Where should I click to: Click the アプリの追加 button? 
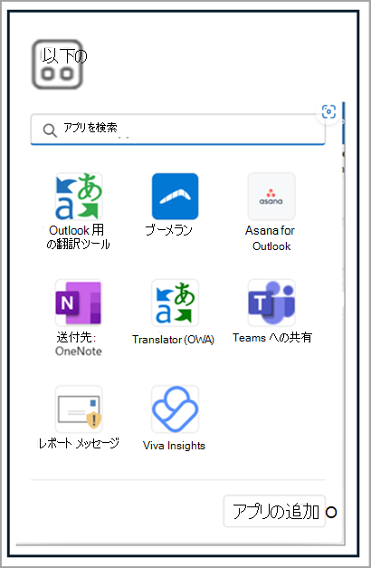pos(274,511)
